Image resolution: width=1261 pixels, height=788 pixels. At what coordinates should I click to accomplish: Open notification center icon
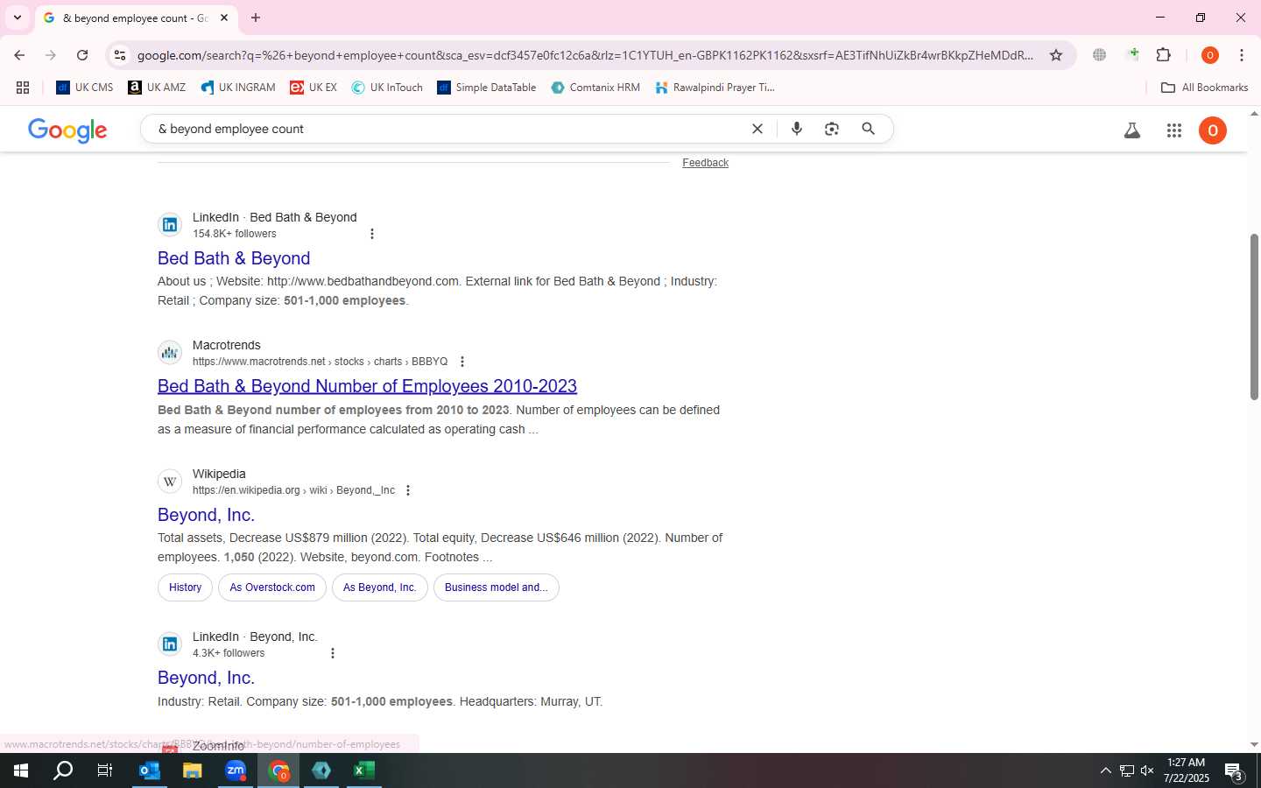[x=1235, y=771]
